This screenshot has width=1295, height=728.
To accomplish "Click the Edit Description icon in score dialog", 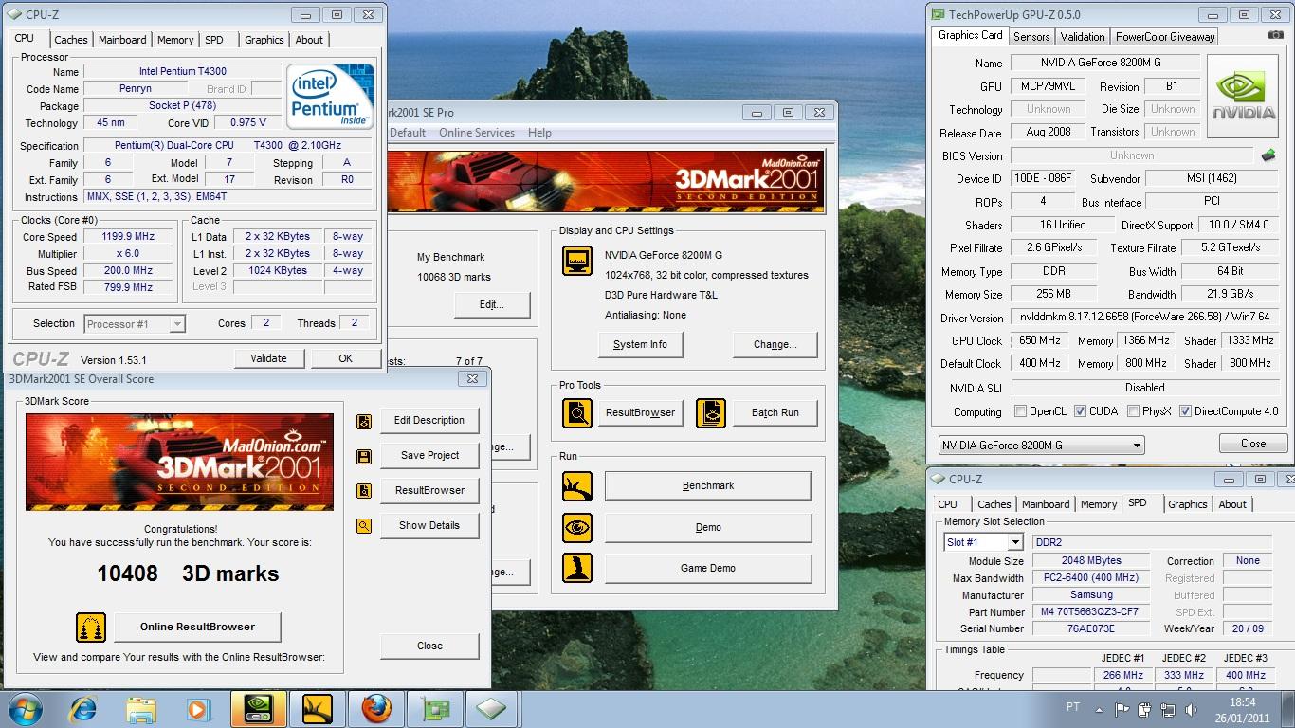I will pos(363,421).
